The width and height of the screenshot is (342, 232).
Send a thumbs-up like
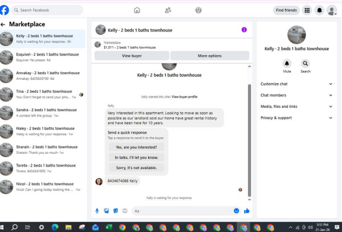[247, 211]
